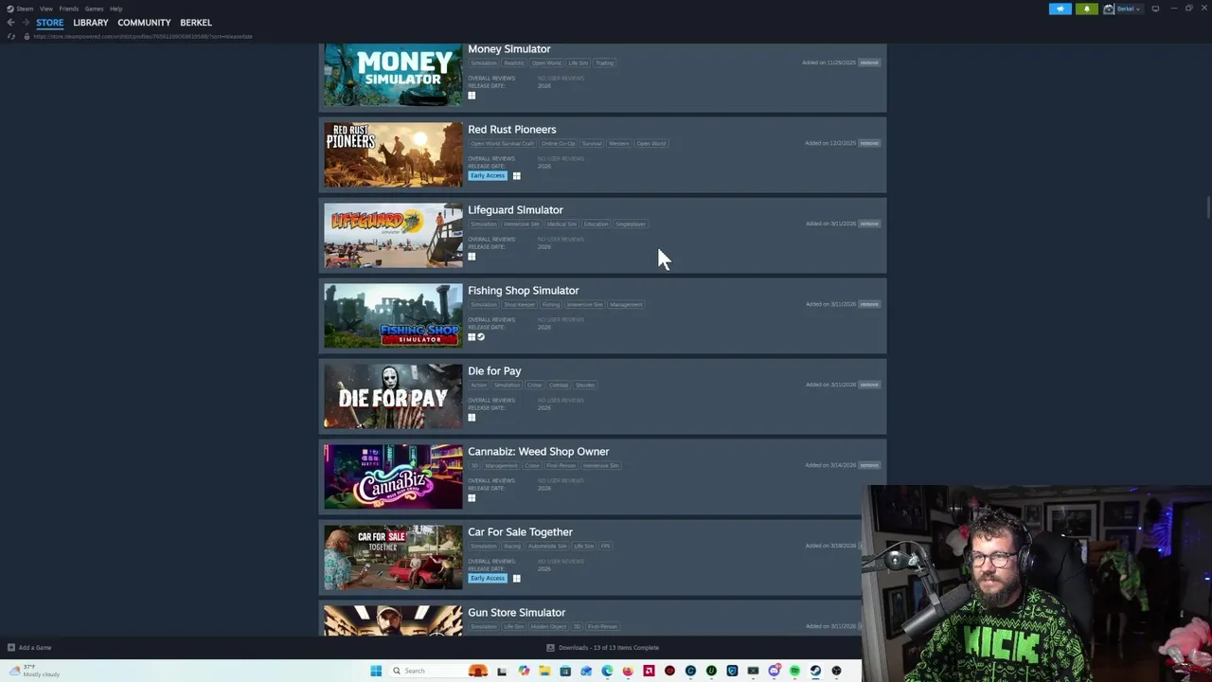Go back with the navigation arrow
1212x682 pixels.
pos(10,23)
